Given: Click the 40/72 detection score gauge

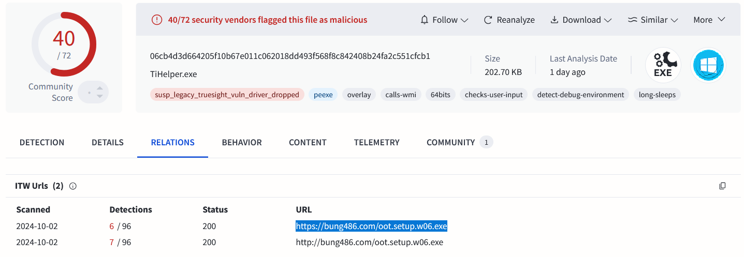Looking at the screenshot, I should pyautogui.click(x=64, y=43).
